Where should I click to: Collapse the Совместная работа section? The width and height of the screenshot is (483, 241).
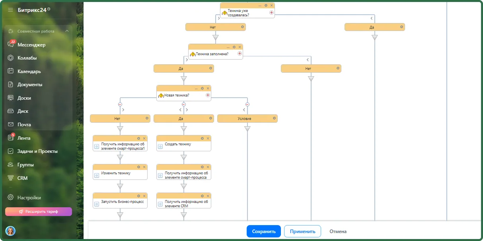point(67,31)
